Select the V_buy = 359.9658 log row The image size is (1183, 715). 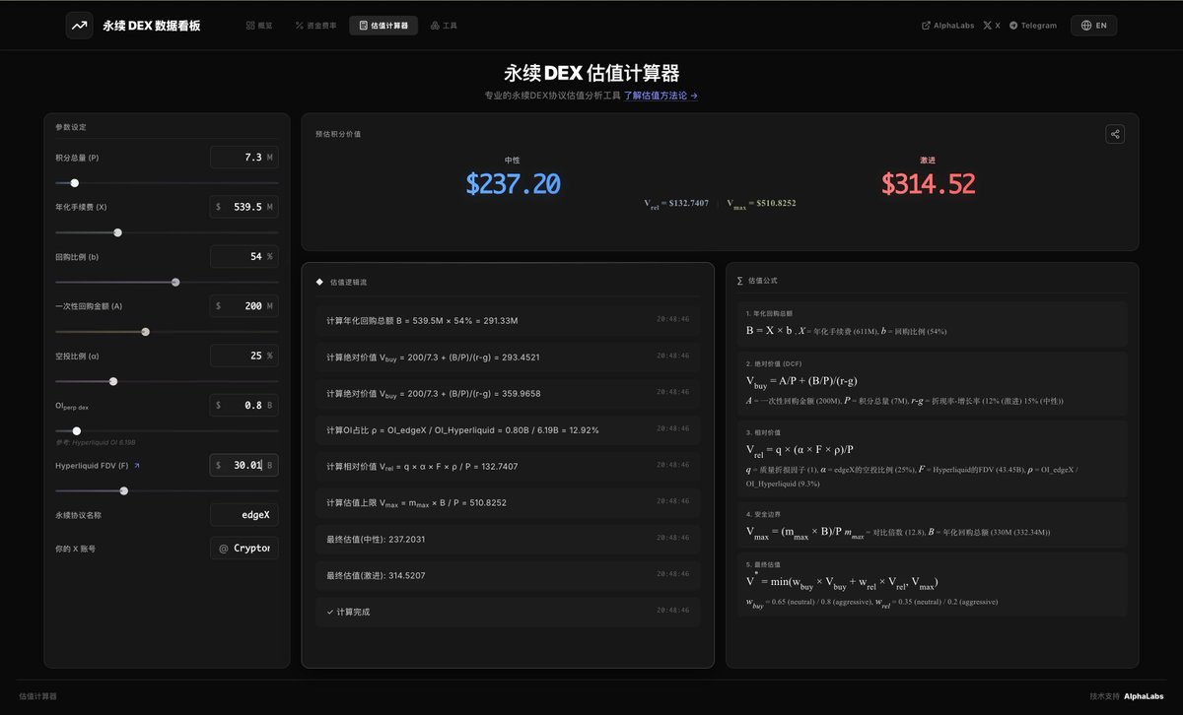(508, 393)
